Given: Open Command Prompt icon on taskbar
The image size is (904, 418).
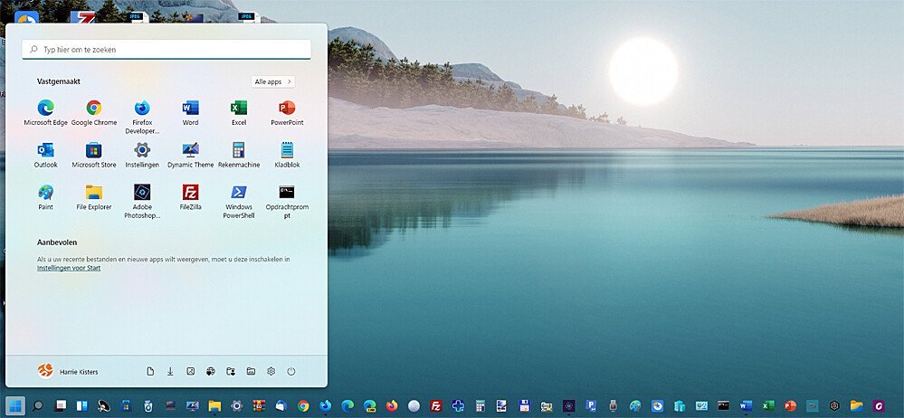Looking at the screenshot, I should pos(723,406).
